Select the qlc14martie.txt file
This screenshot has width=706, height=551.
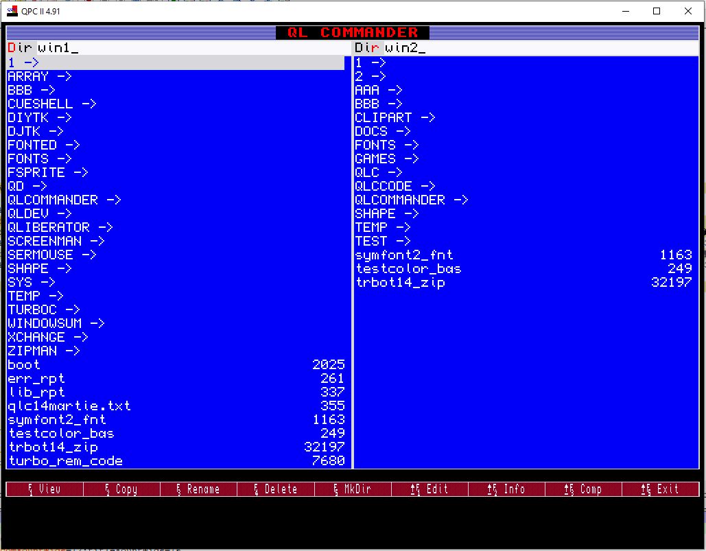[176, 406]
